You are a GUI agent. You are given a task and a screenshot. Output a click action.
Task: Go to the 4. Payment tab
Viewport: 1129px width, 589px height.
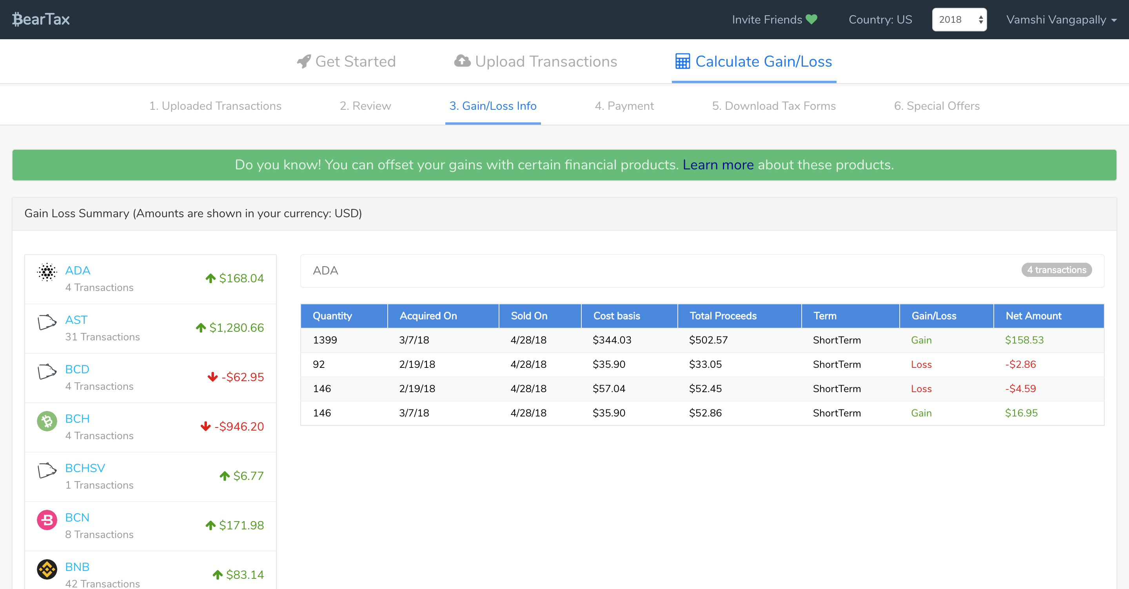click(x=624, y=106)
